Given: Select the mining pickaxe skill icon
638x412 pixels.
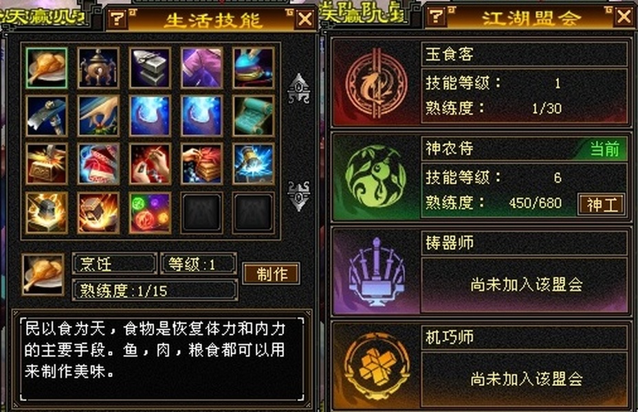Looking at the screenshot, I should (x=46, y=116).
